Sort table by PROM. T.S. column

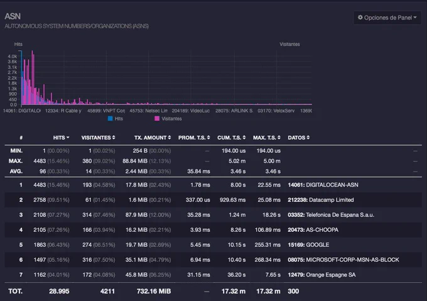point(194,138)
